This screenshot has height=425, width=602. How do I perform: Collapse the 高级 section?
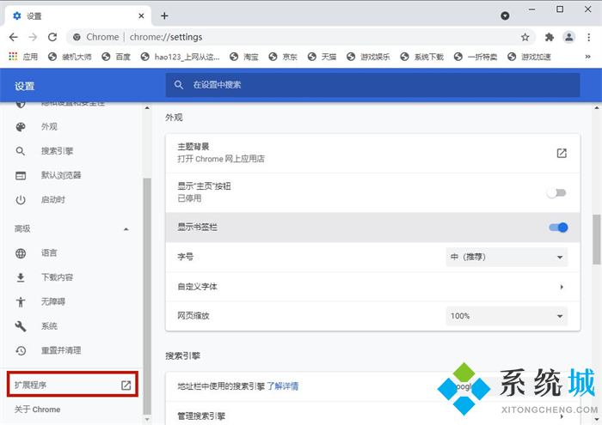126,229
